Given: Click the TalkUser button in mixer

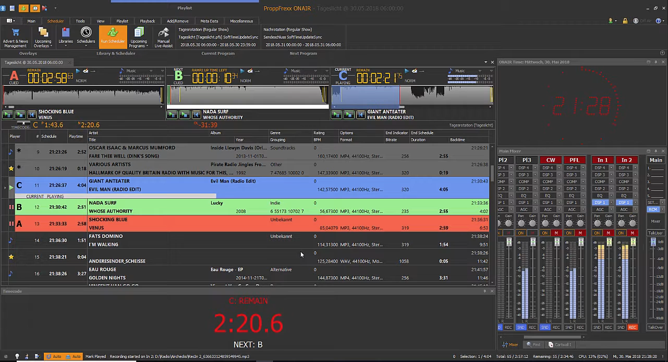Looking at the screenshot, I should [655, 233].
